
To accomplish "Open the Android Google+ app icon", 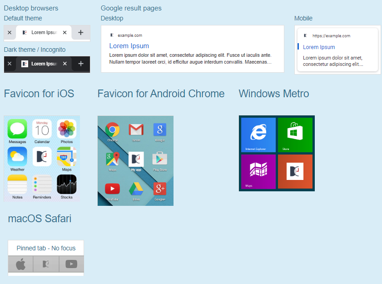I will click(159, 189).
